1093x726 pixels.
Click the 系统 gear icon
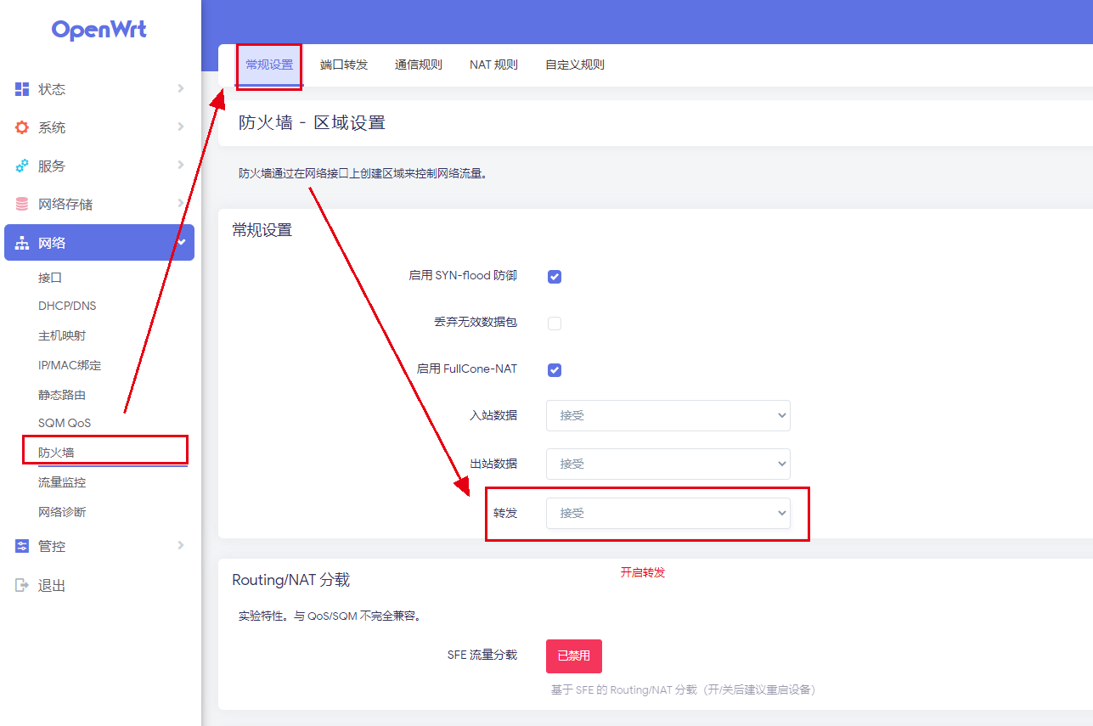[x=22, y=127]
